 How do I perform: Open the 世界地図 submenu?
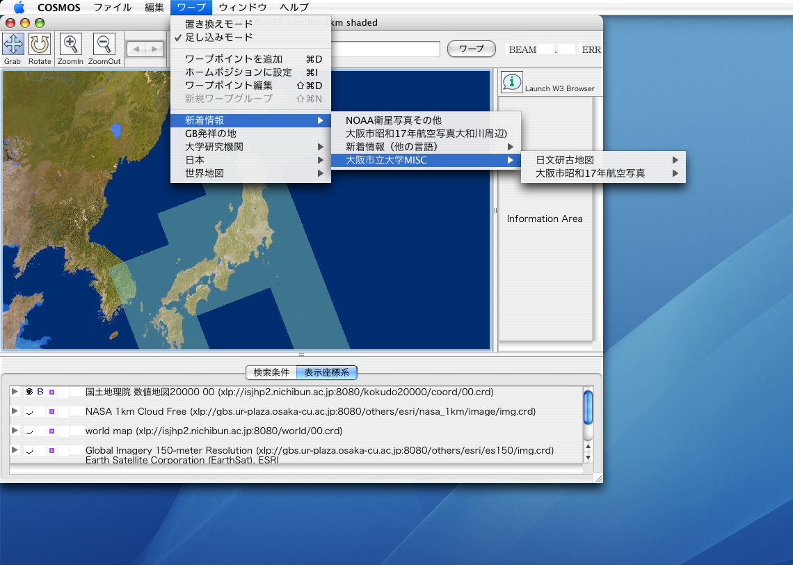(x=251, y=173)
